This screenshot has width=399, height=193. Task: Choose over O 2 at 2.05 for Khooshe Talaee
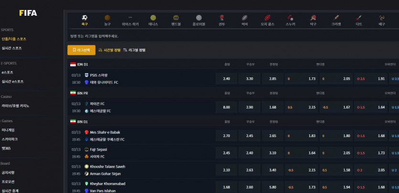371,170
